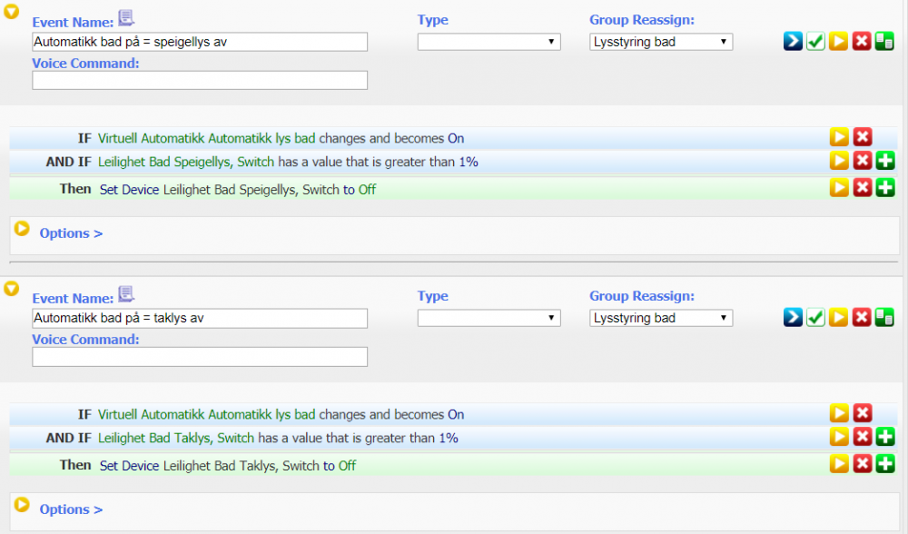
Task: Copy the 'speigellys av' event using green copy icon
Action: pos(884,42)
